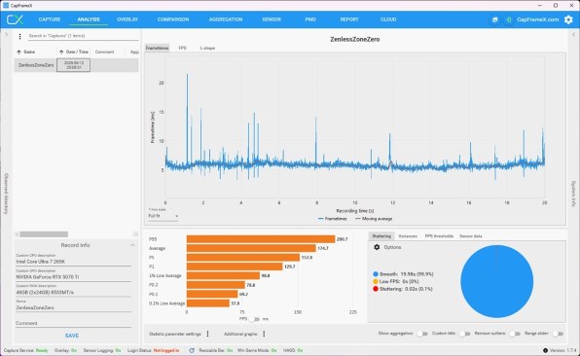Click the Moving average legend entry
Screen dimensions: 580x356
tap(374, 219)
